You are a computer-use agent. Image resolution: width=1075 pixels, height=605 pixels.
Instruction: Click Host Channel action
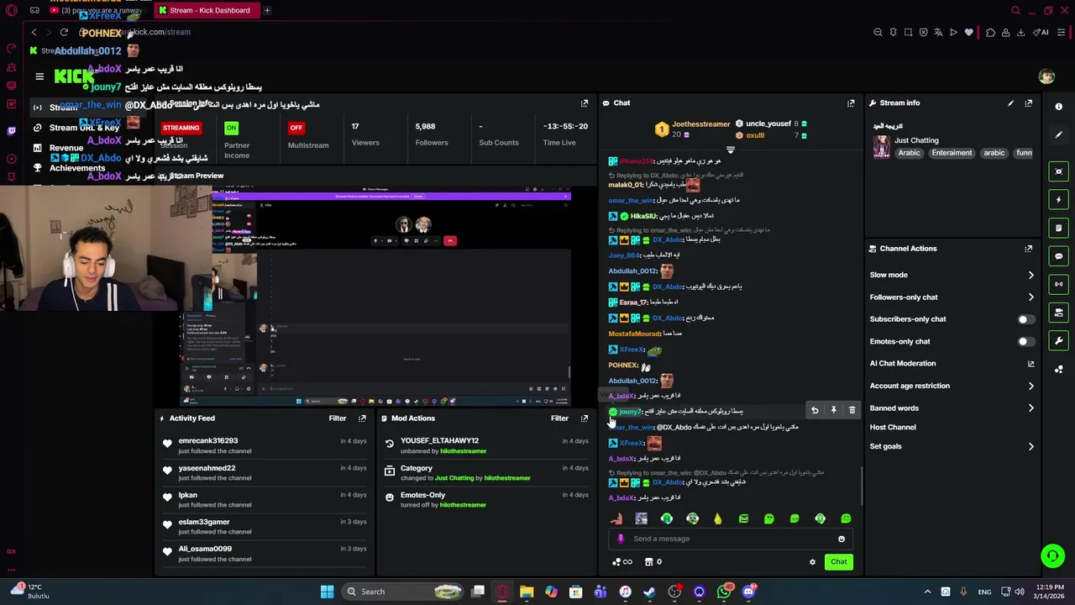click(893, 428)
